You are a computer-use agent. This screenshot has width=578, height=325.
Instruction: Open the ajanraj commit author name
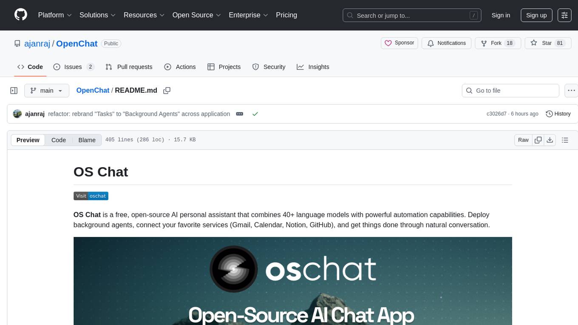[35, 114]
